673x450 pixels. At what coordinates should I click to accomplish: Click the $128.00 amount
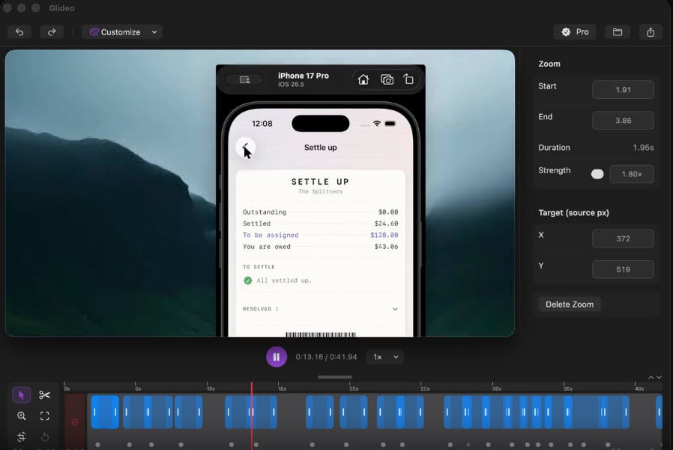[x=384, y=235]
